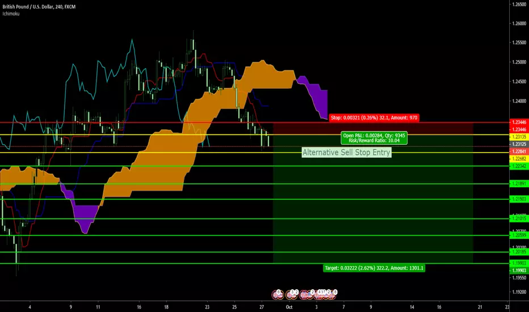
Task: Click the 1.26000 price scale value
Action: tap(519, 24)
